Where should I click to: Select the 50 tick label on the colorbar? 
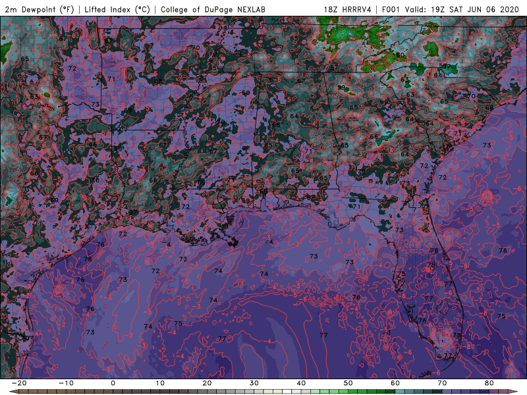348,383
